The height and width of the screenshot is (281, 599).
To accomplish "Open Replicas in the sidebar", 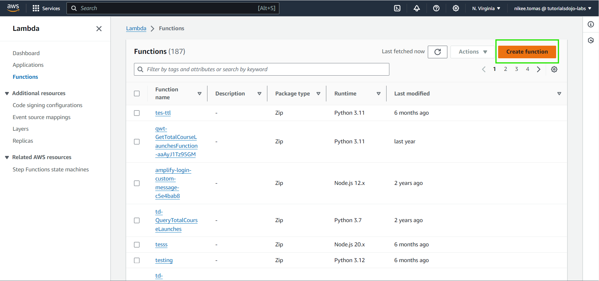I will coord(23,141).
